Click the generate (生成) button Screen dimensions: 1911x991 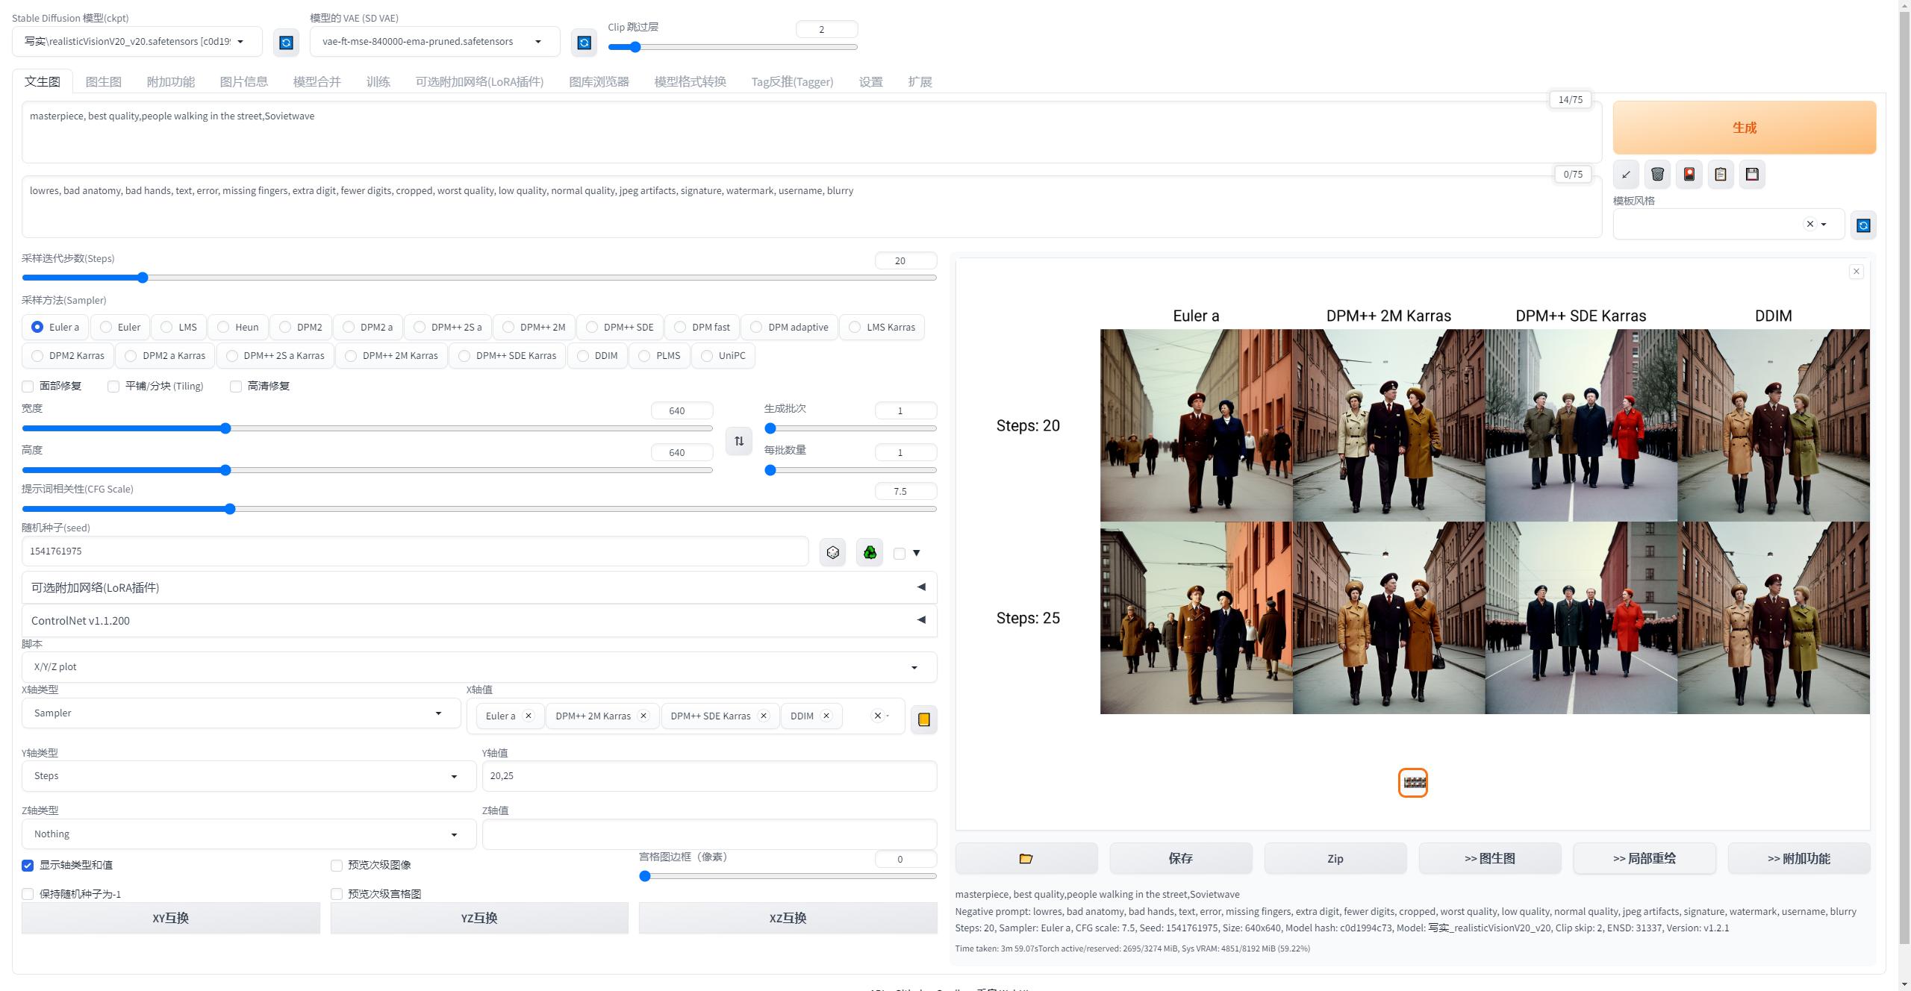click(1745, 126)
